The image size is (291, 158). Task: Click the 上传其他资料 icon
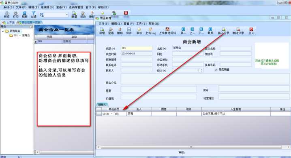(x=167, y=31)
